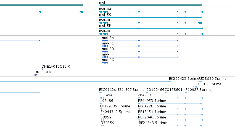Select the mol-PA protein feature line
The image size is (235, 127).
point(140,41)
